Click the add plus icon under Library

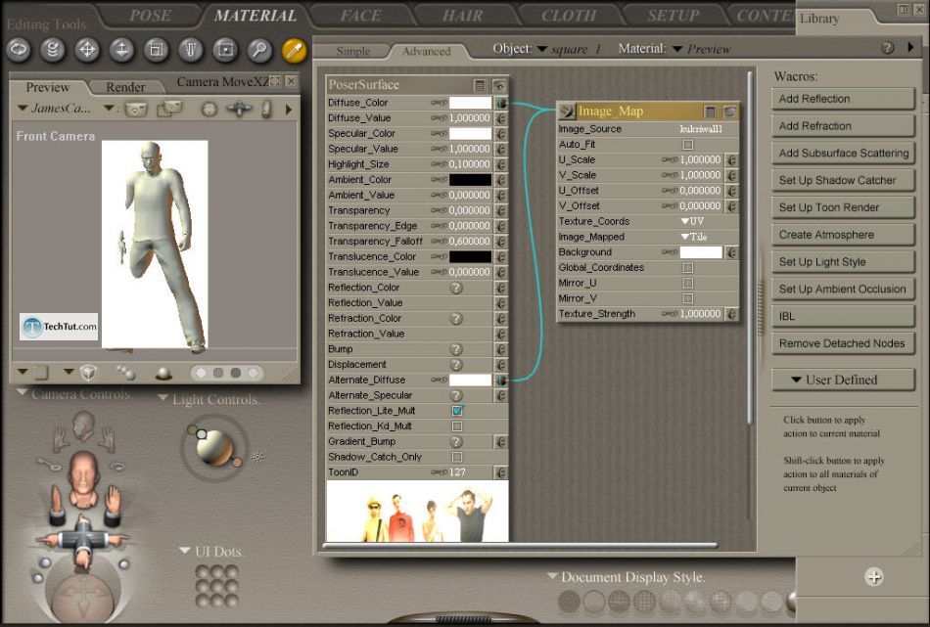[873, 577]
